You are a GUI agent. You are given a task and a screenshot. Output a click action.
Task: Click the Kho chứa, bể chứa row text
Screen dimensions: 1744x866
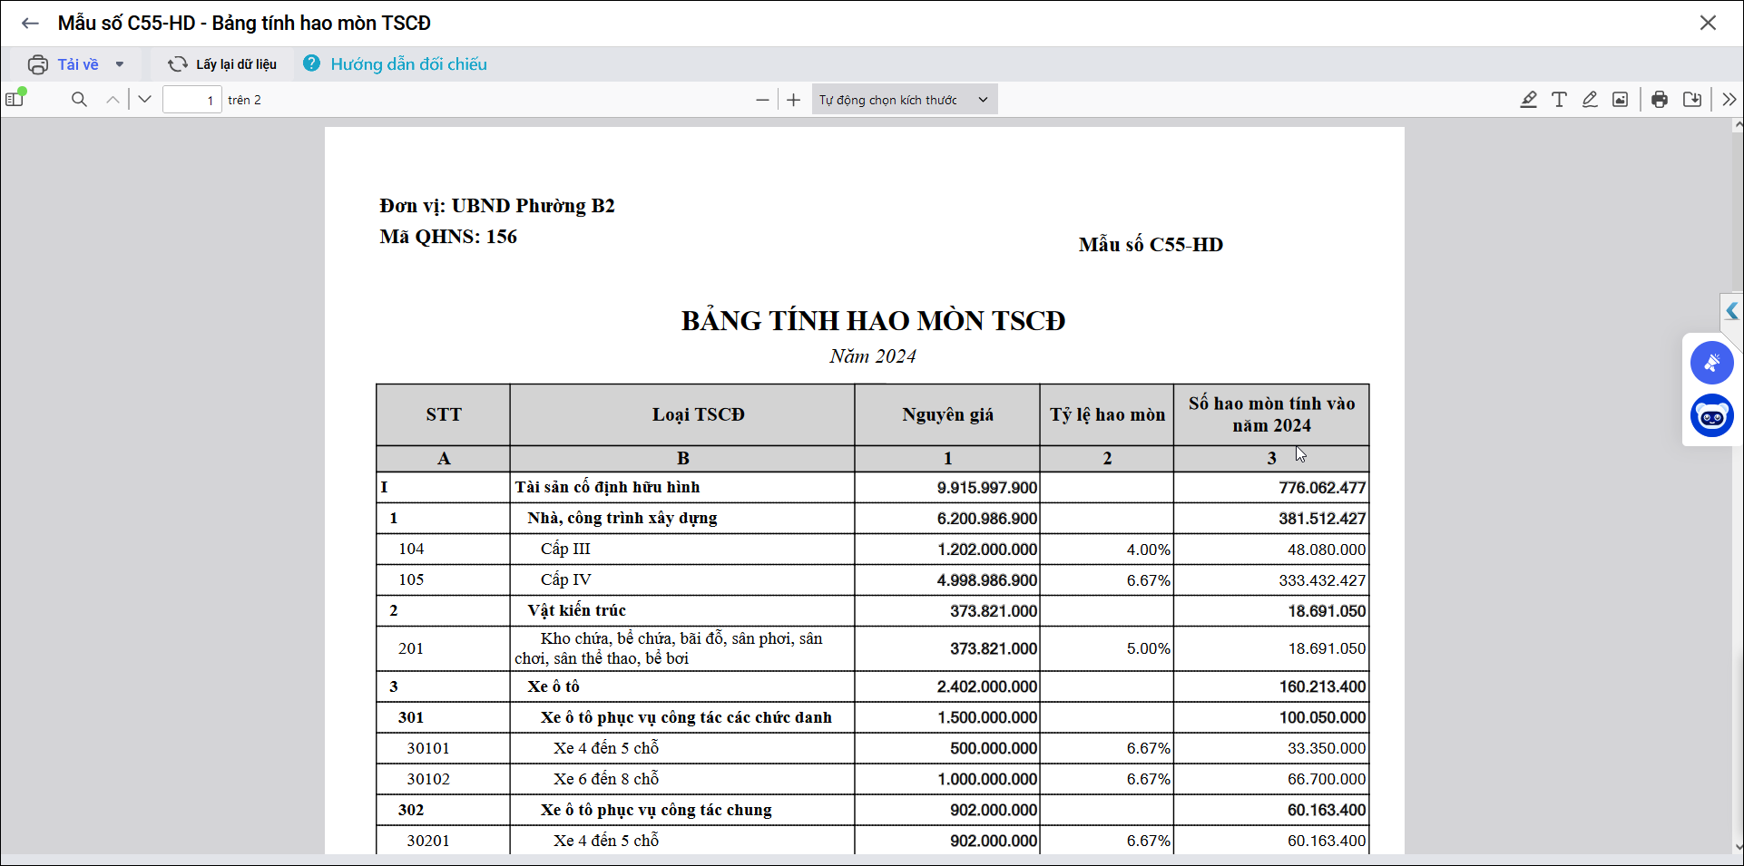(669, 648)
